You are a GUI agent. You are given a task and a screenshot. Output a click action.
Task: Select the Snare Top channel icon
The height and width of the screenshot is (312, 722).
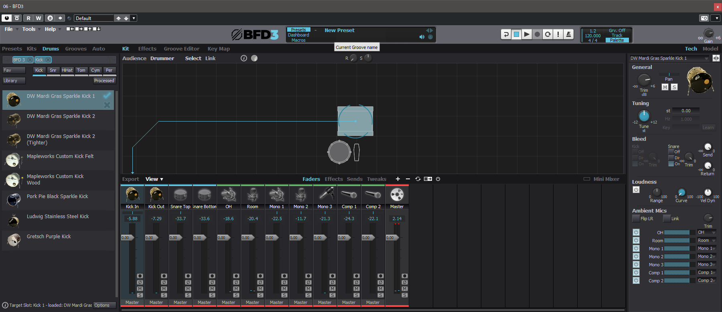pos(180,195)
